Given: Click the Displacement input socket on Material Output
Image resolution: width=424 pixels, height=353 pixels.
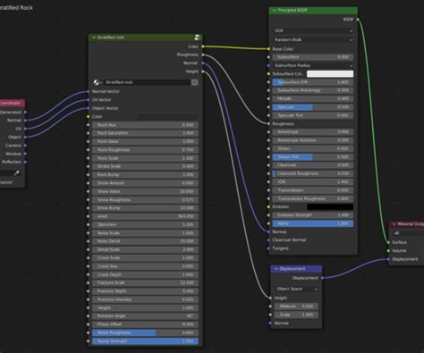Looking at the screenshot, I should pos(388,259).
